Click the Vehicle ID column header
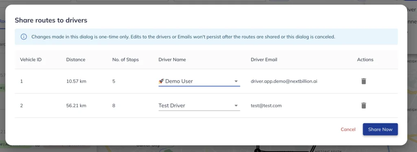Image resolution: width=417 pixels, height=152 pixels. click(31, 60)
